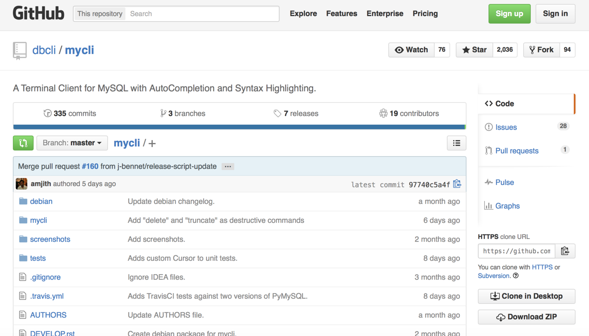Click the Star button
Screen dimensions: 589x336
474,50
